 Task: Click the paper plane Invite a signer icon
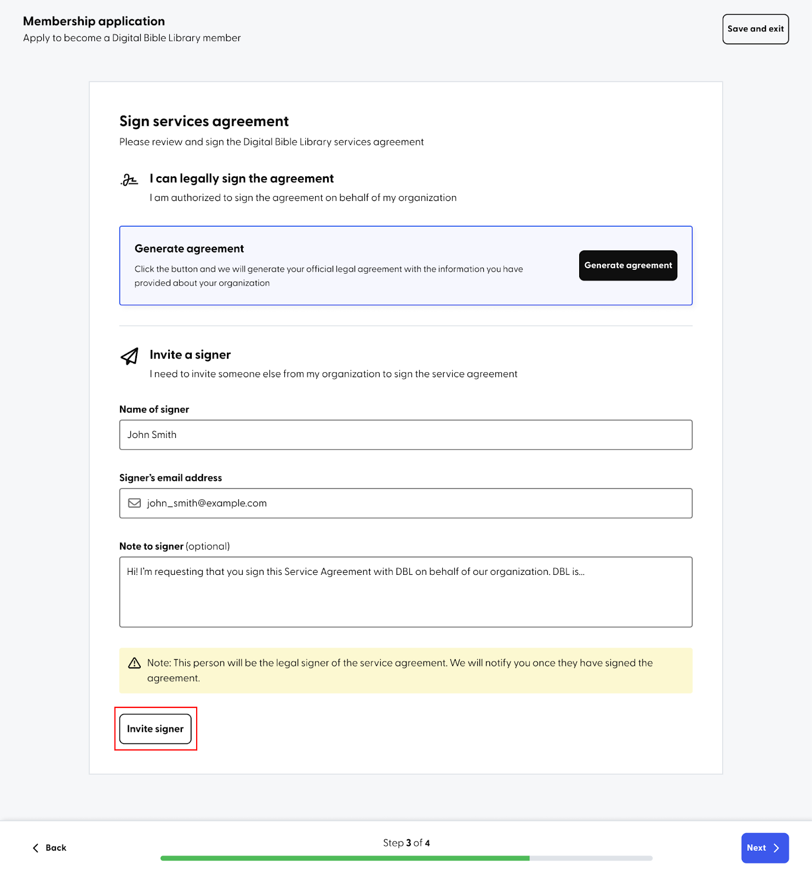129,356
